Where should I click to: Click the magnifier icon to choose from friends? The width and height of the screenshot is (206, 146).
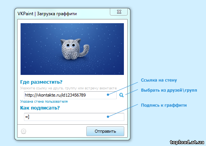[121, 95]
